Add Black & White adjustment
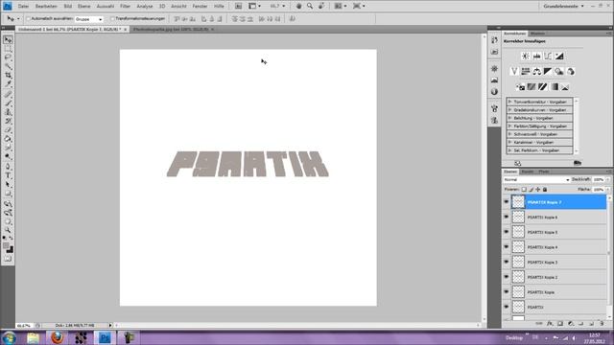This screenshot has height=345, width=614. click(548, 71)
